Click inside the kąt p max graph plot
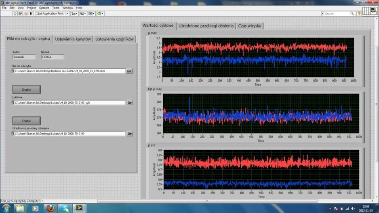Viewport: 379px width, 213px height. (x=261, y=114)
